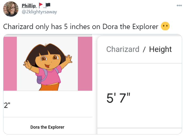
Task: Click the red flag emoji beside Phillip
Action: [x=41, y=5]
